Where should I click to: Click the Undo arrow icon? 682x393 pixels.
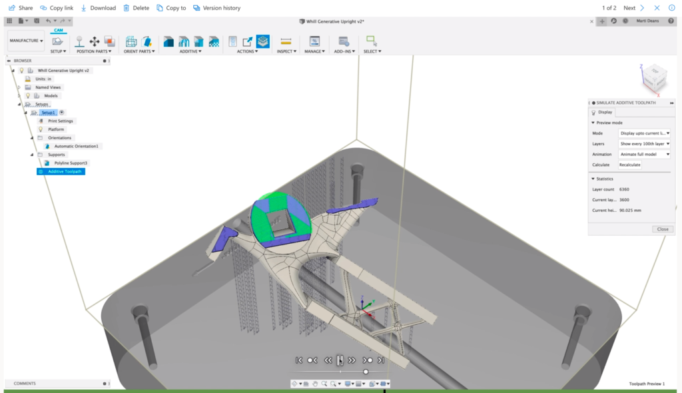(x=48, y=21)
